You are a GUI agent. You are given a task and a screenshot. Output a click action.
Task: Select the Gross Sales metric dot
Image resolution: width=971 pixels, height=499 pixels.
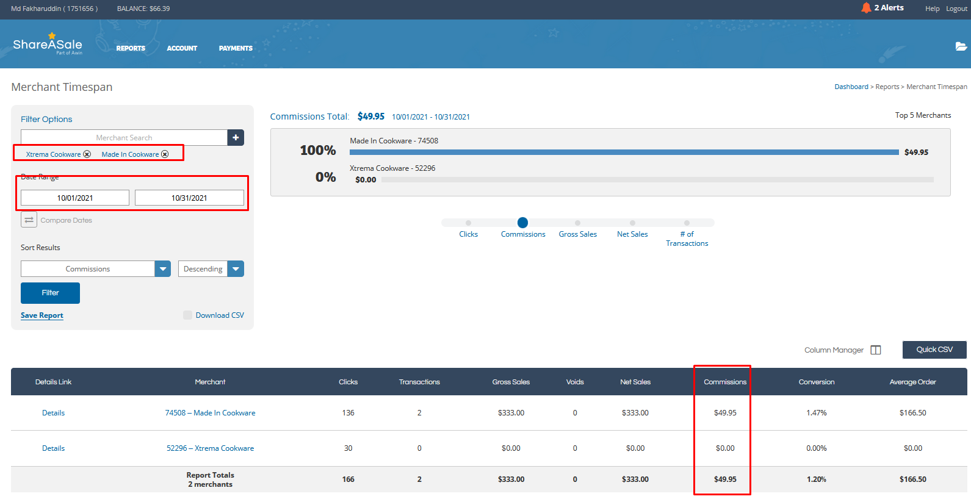tap(577, 223)
